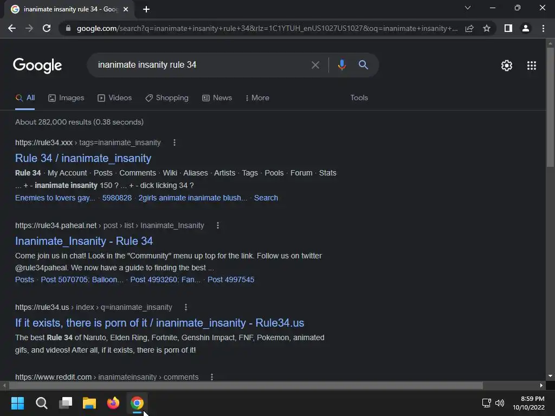This screenshot has width=555, height=416.
Task: Switch to the Shopping tab
Action: click(167, 97)
